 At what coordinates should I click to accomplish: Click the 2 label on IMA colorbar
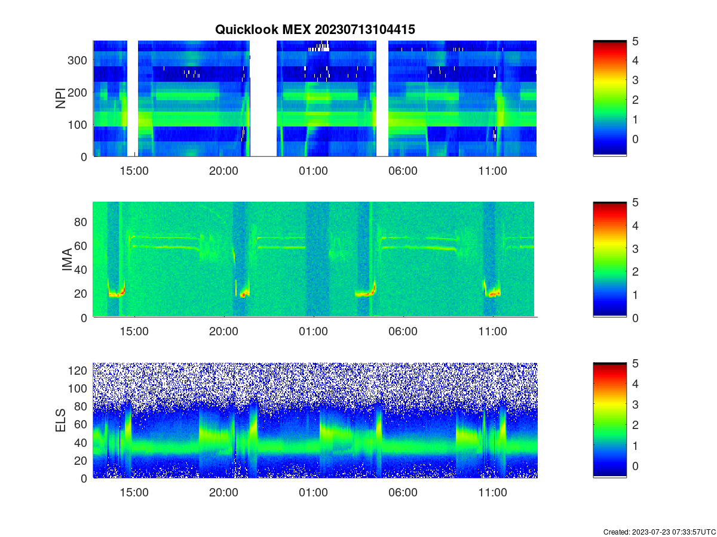636,271
